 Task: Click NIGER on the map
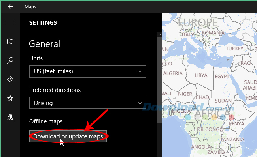(x=185, y=94)
